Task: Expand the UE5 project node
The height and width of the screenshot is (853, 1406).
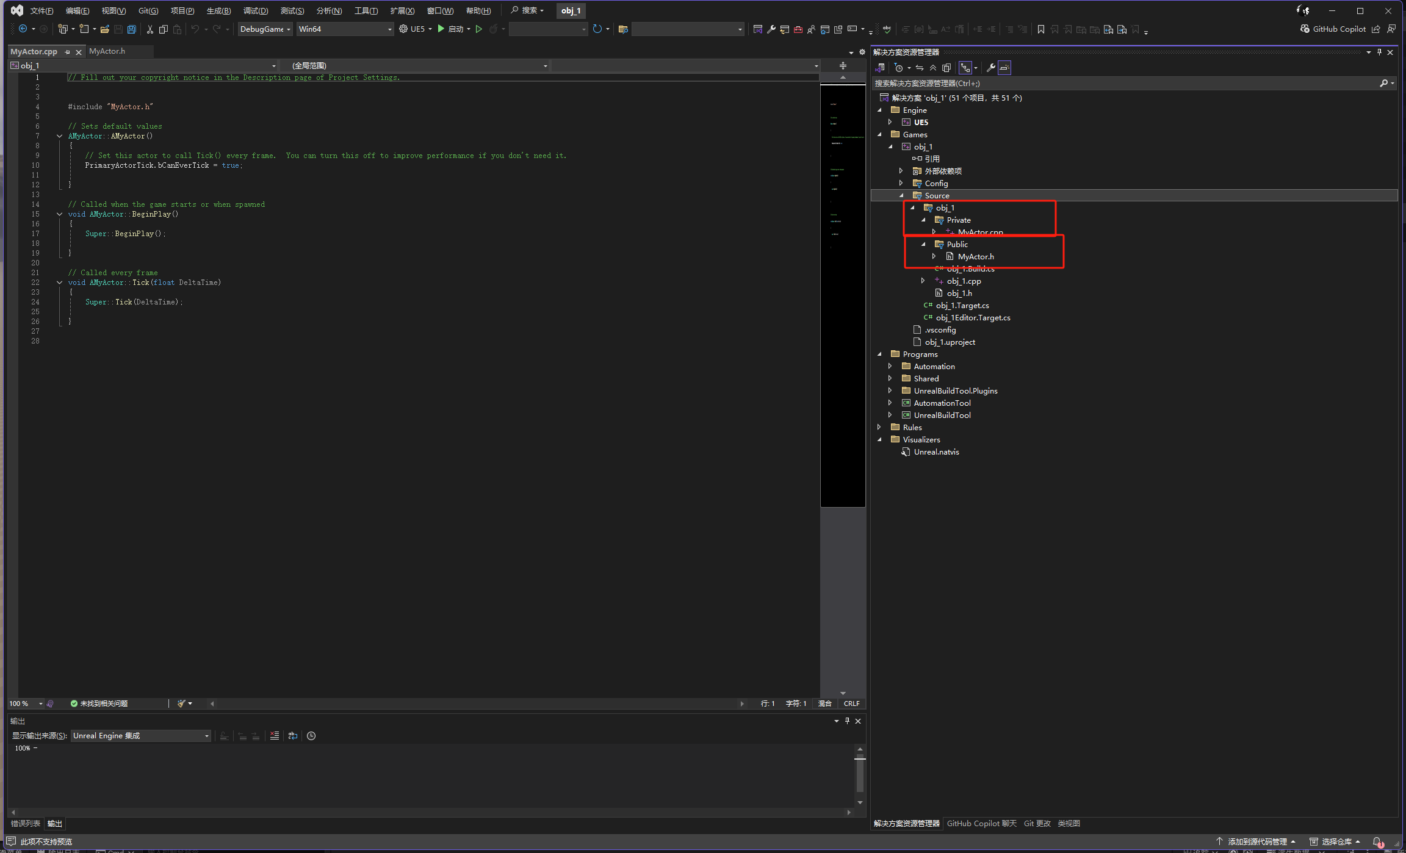Action: tap(890, 123)
